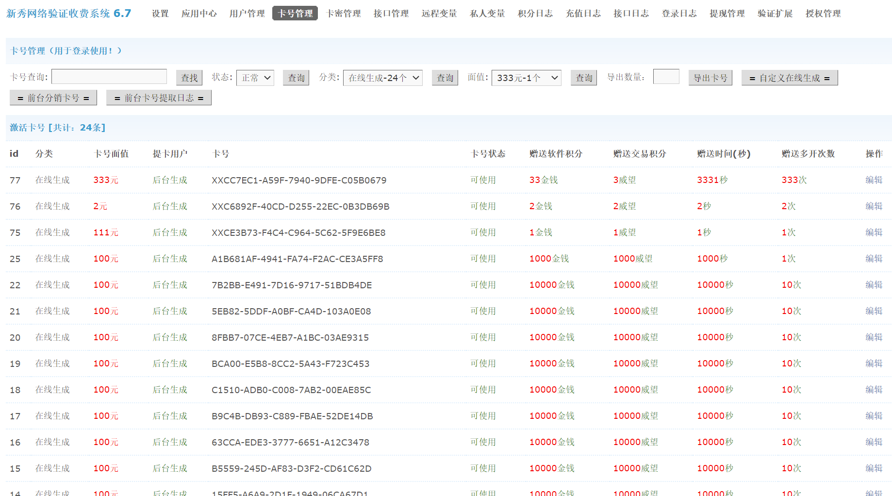This screenshot has height=496, width=892.
Task: Open 远程变量 page
Action: (439, 14)
